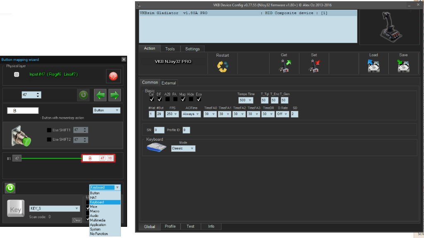Open the TimeFA0 dropdown
The width and height of the screenshot is (424, 238).
(210, 114)
